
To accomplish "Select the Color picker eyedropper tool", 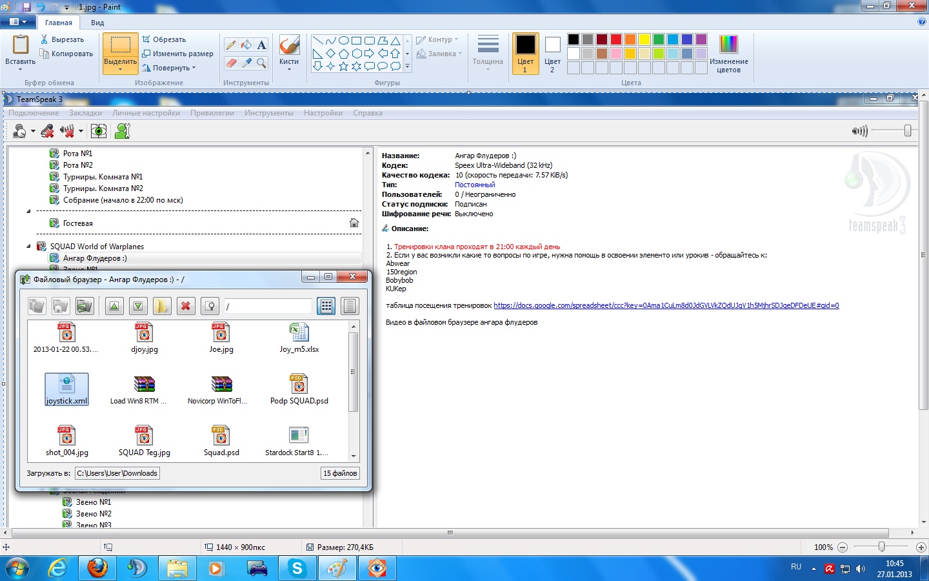I will [246, 63].
